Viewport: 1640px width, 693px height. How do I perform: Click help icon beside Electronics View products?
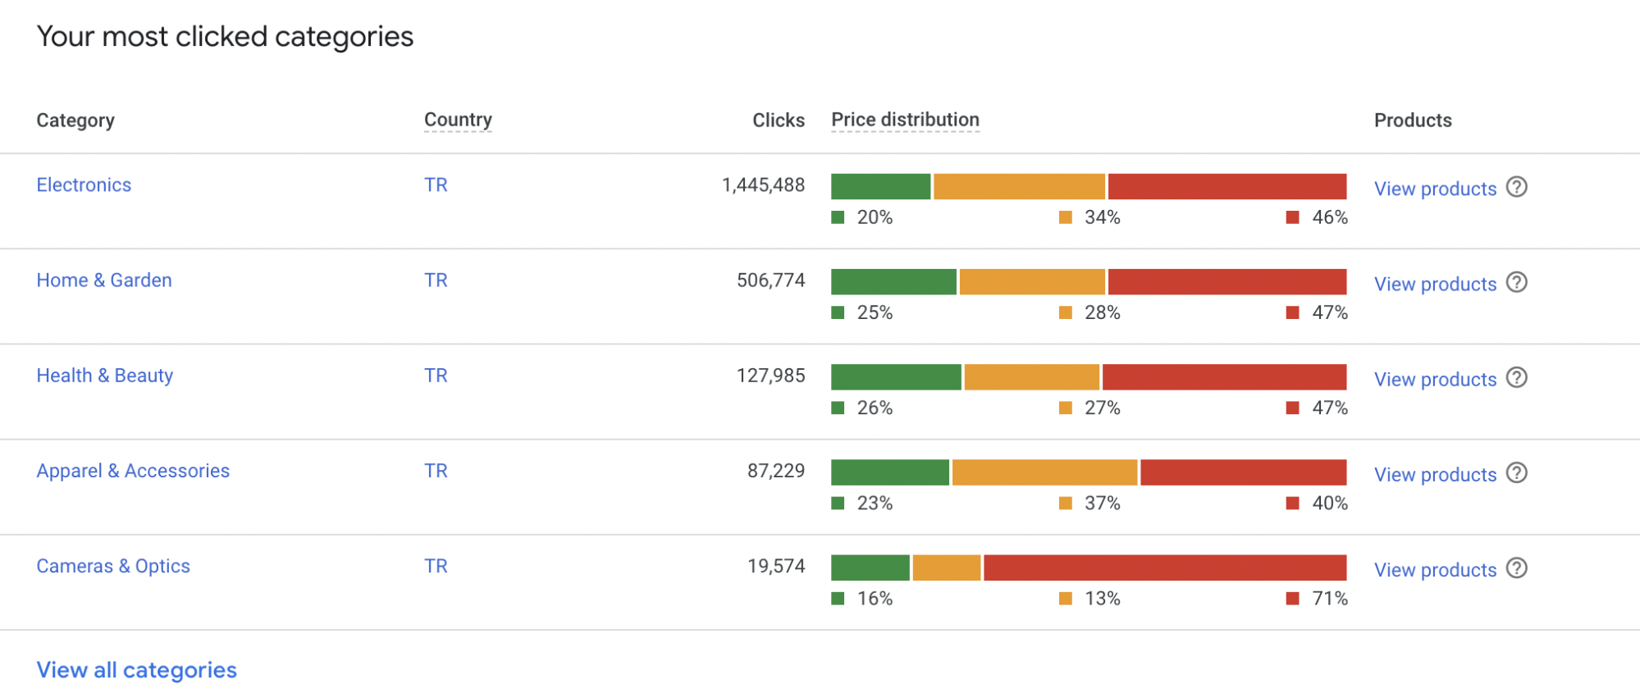click(x=1517, y=187)
